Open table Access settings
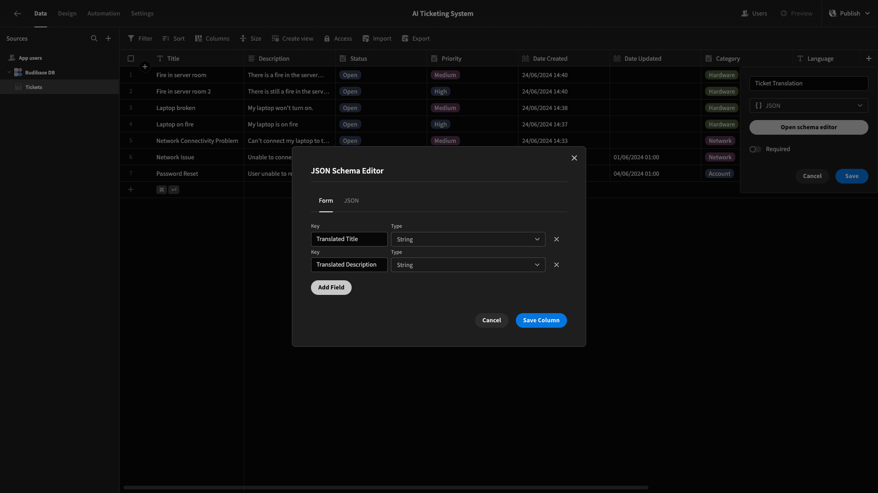Image resolution: width=878 pixels, height=493 pixels. [338, 39]
